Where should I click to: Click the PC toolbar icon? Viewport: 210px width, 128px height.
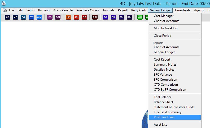(106, 17)
